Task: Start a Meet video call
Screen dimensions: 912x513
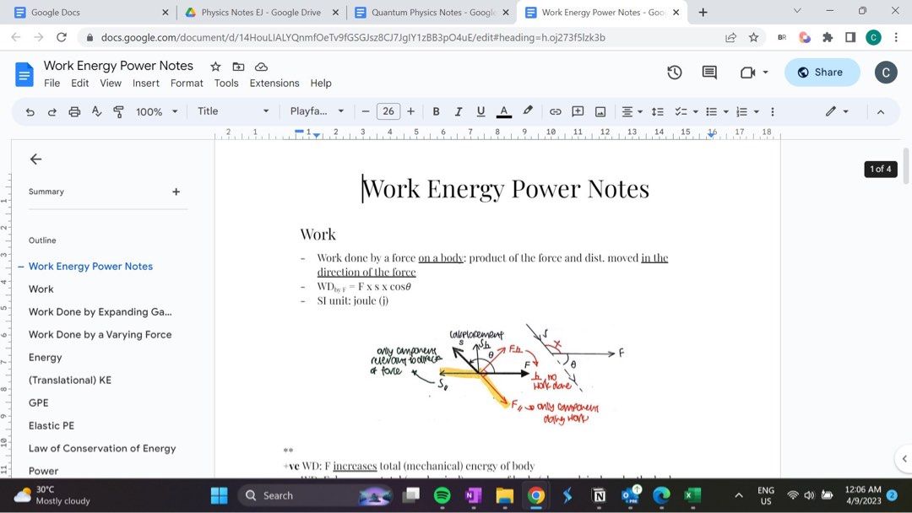Action: (x=746, y=73)
